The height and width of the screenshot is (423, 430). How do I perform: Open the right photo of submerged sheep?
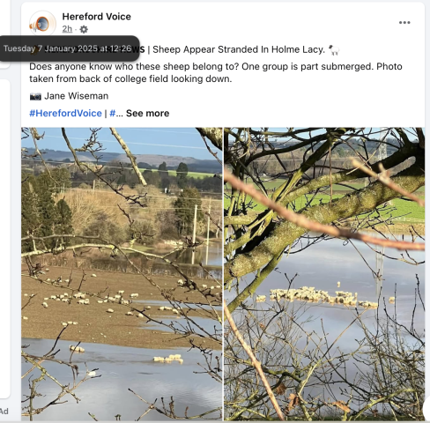324,274
